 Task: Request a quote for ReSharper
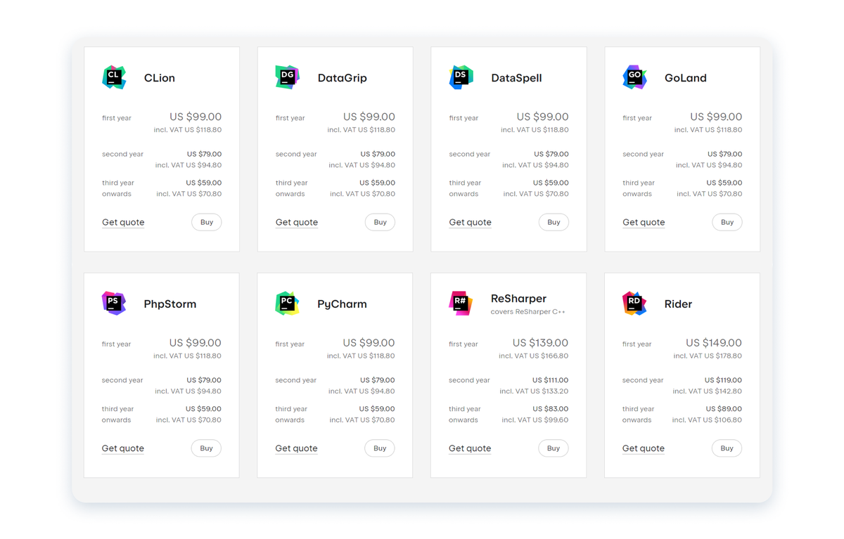(470, 448)
